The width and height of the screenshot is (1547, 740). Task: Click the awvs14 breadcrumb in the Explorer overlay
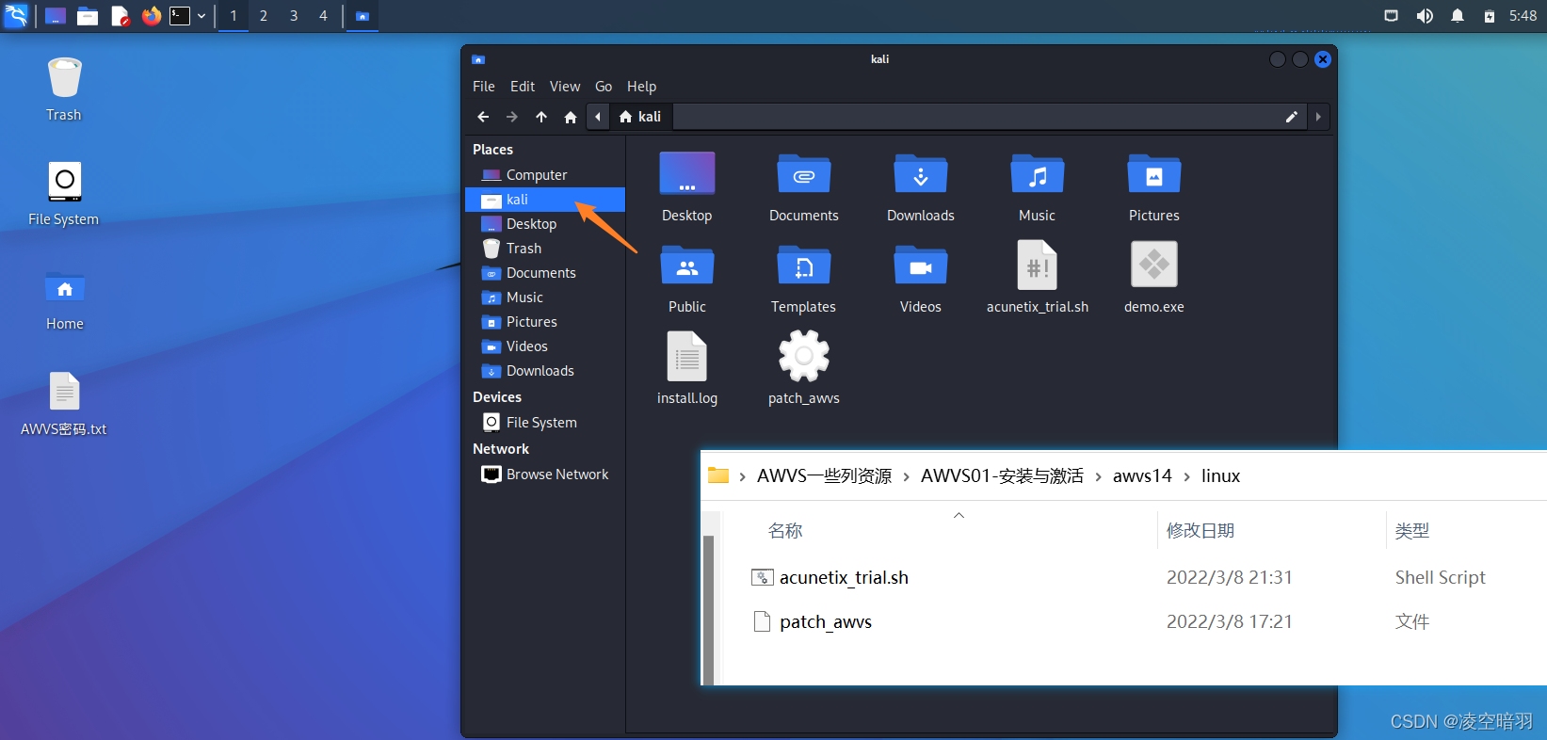pyautogui.click(x=1142, y=476)
